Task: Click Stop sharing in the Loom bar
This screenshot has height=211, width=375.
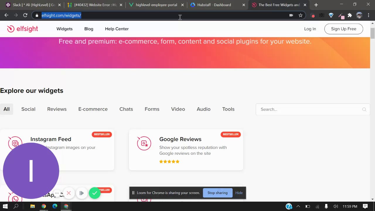Action: (x=217, y=193)
